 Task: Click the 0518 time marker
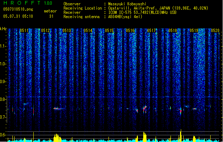(173, 31)
